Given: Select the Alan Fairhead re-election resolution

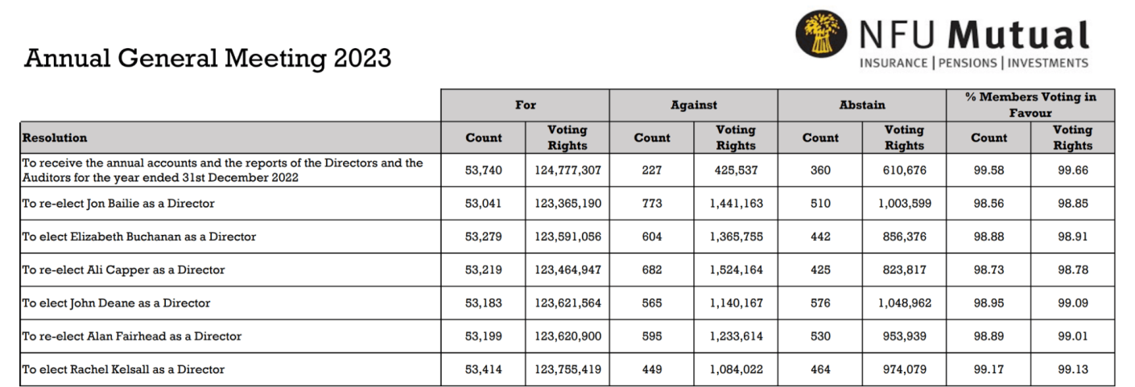Looking at the screenshot, I should pos(132,336).
